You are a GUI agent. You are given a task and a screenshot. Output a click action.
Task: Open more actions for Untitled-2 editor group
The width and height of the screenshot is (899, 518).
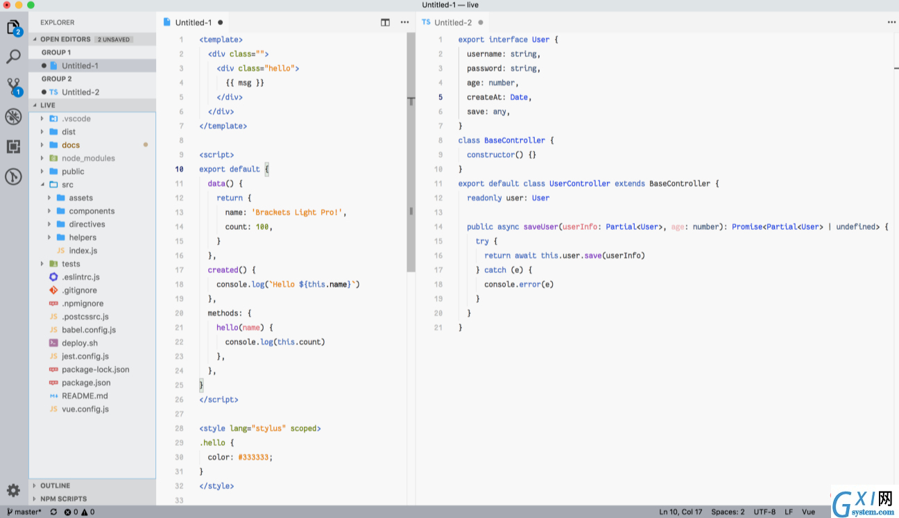click(x=891, y=22)
